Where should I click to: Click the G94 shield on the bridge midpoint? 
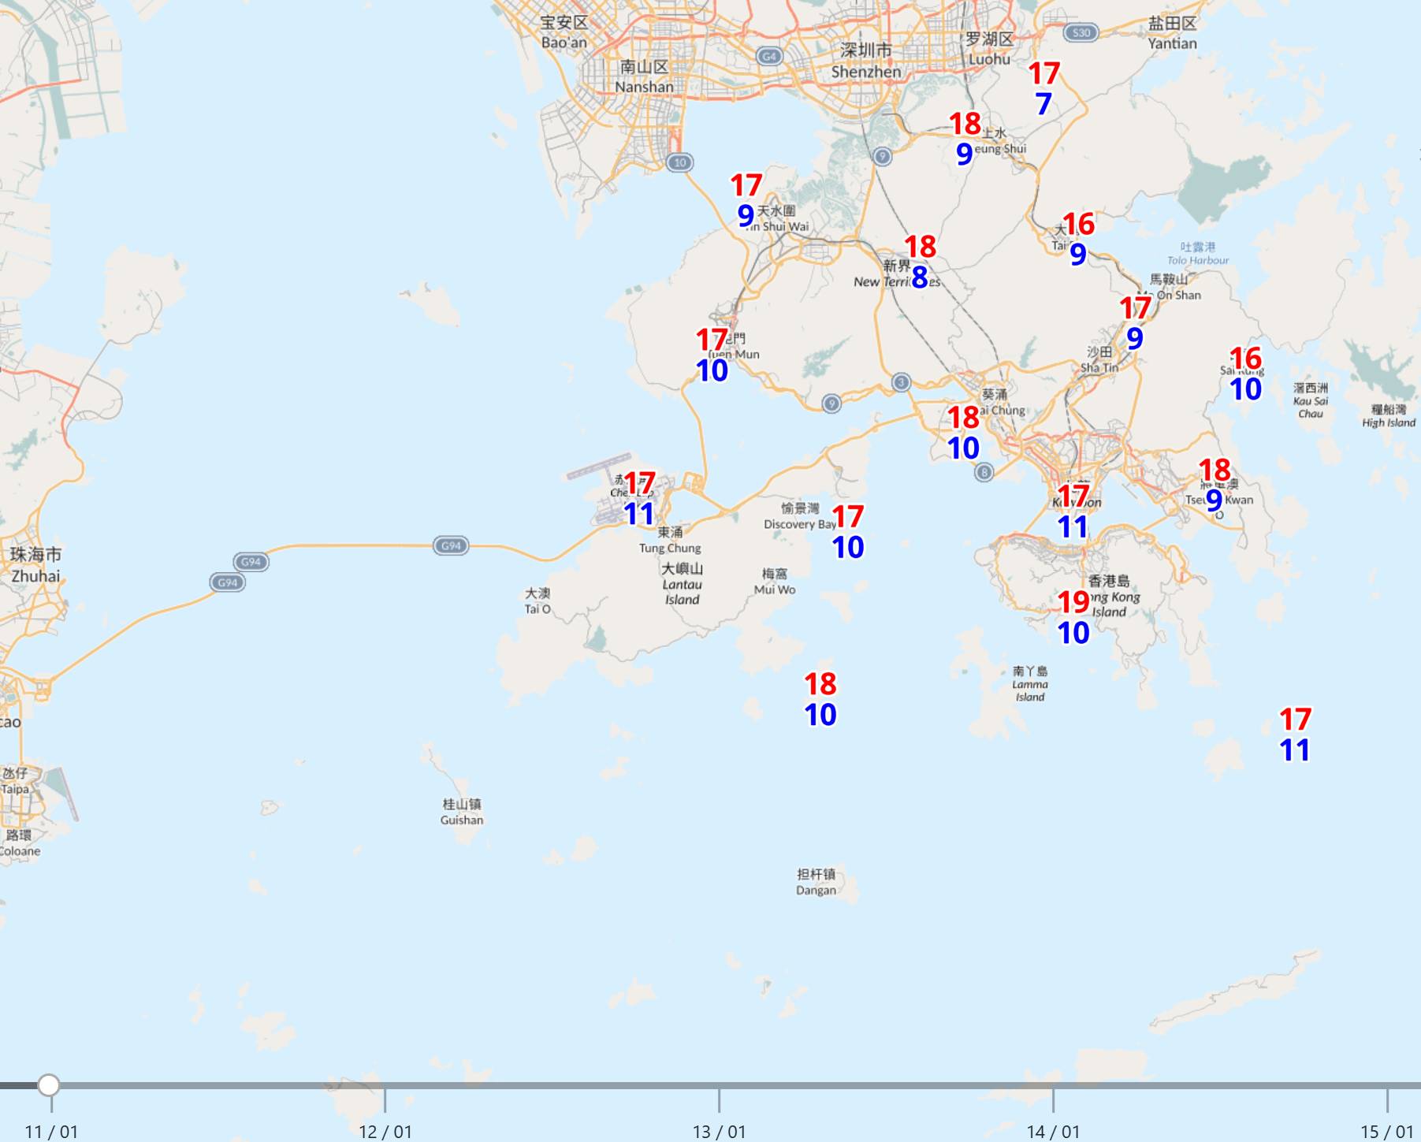[451, 545]
